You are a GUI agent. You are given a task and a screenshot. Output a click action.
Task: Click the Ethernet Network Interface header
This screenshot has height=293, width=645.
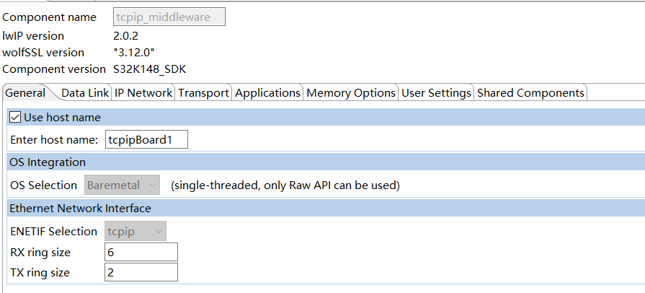tap(80, 209)
